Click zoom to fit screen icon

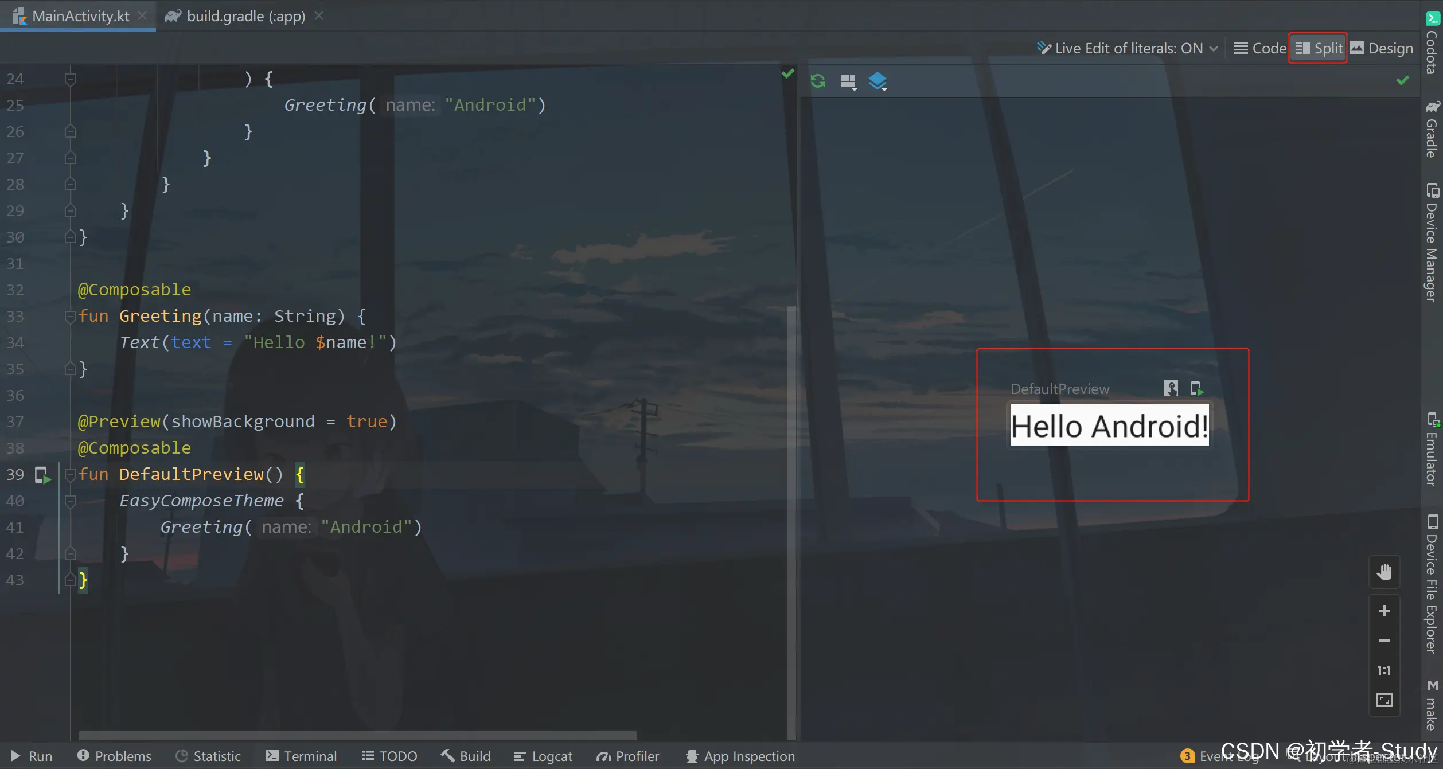[1384, 700]
